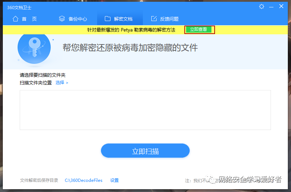
Task: Click the 请选择要扫描的文件夹 label
Action: pyautogui.click(x=43, y=75)
